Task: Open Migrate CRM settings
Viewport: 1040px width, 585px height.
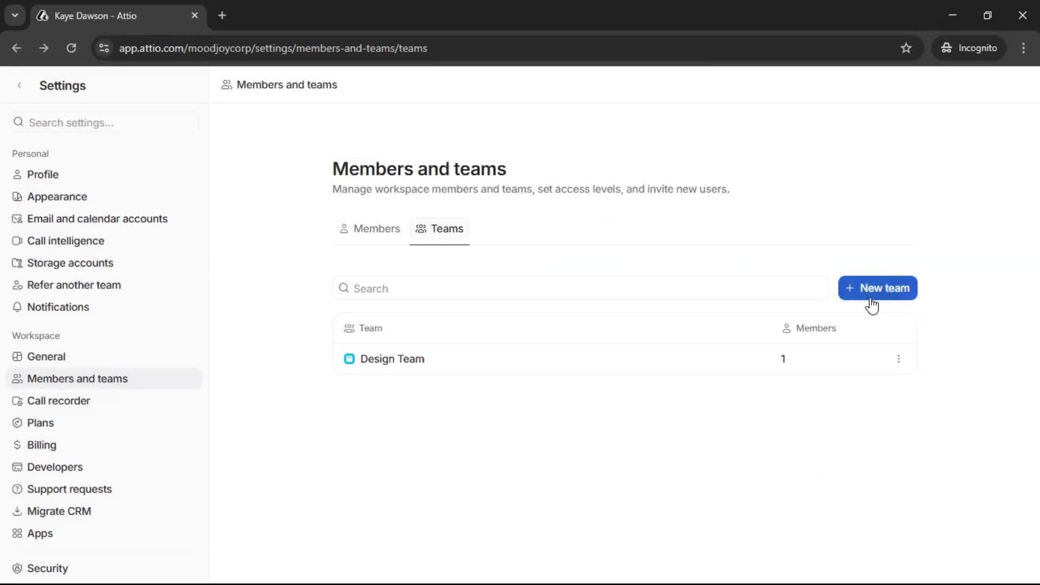Action: (x=60, y=511)
